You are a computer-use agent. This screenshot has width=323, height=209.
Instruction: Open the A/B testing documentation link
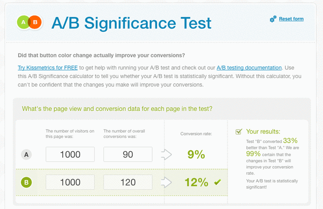[x=249, y=68]
